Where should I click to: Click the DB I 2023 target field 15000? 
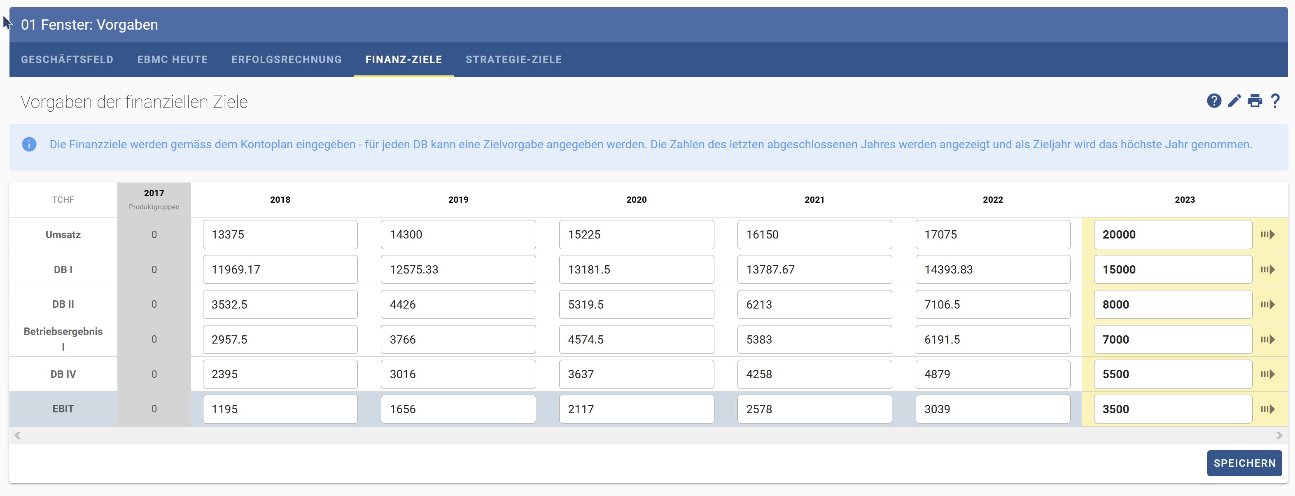click(x=1173, y=270)
